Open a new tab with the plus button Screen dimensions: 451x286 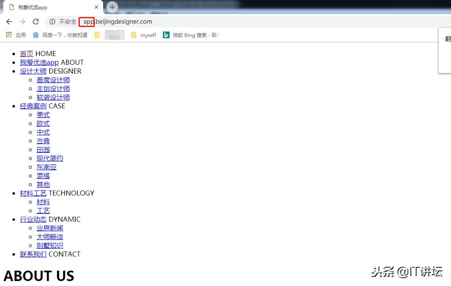point(112,7)
